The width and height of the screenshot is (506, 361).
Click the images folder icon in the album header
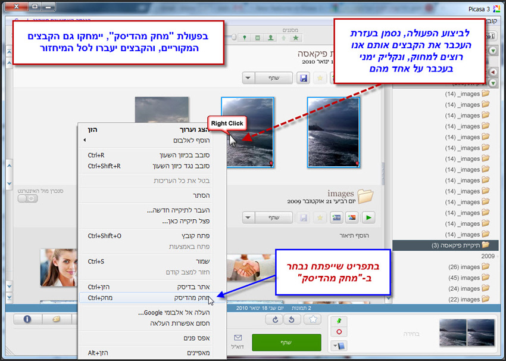(x=365, y=196)
